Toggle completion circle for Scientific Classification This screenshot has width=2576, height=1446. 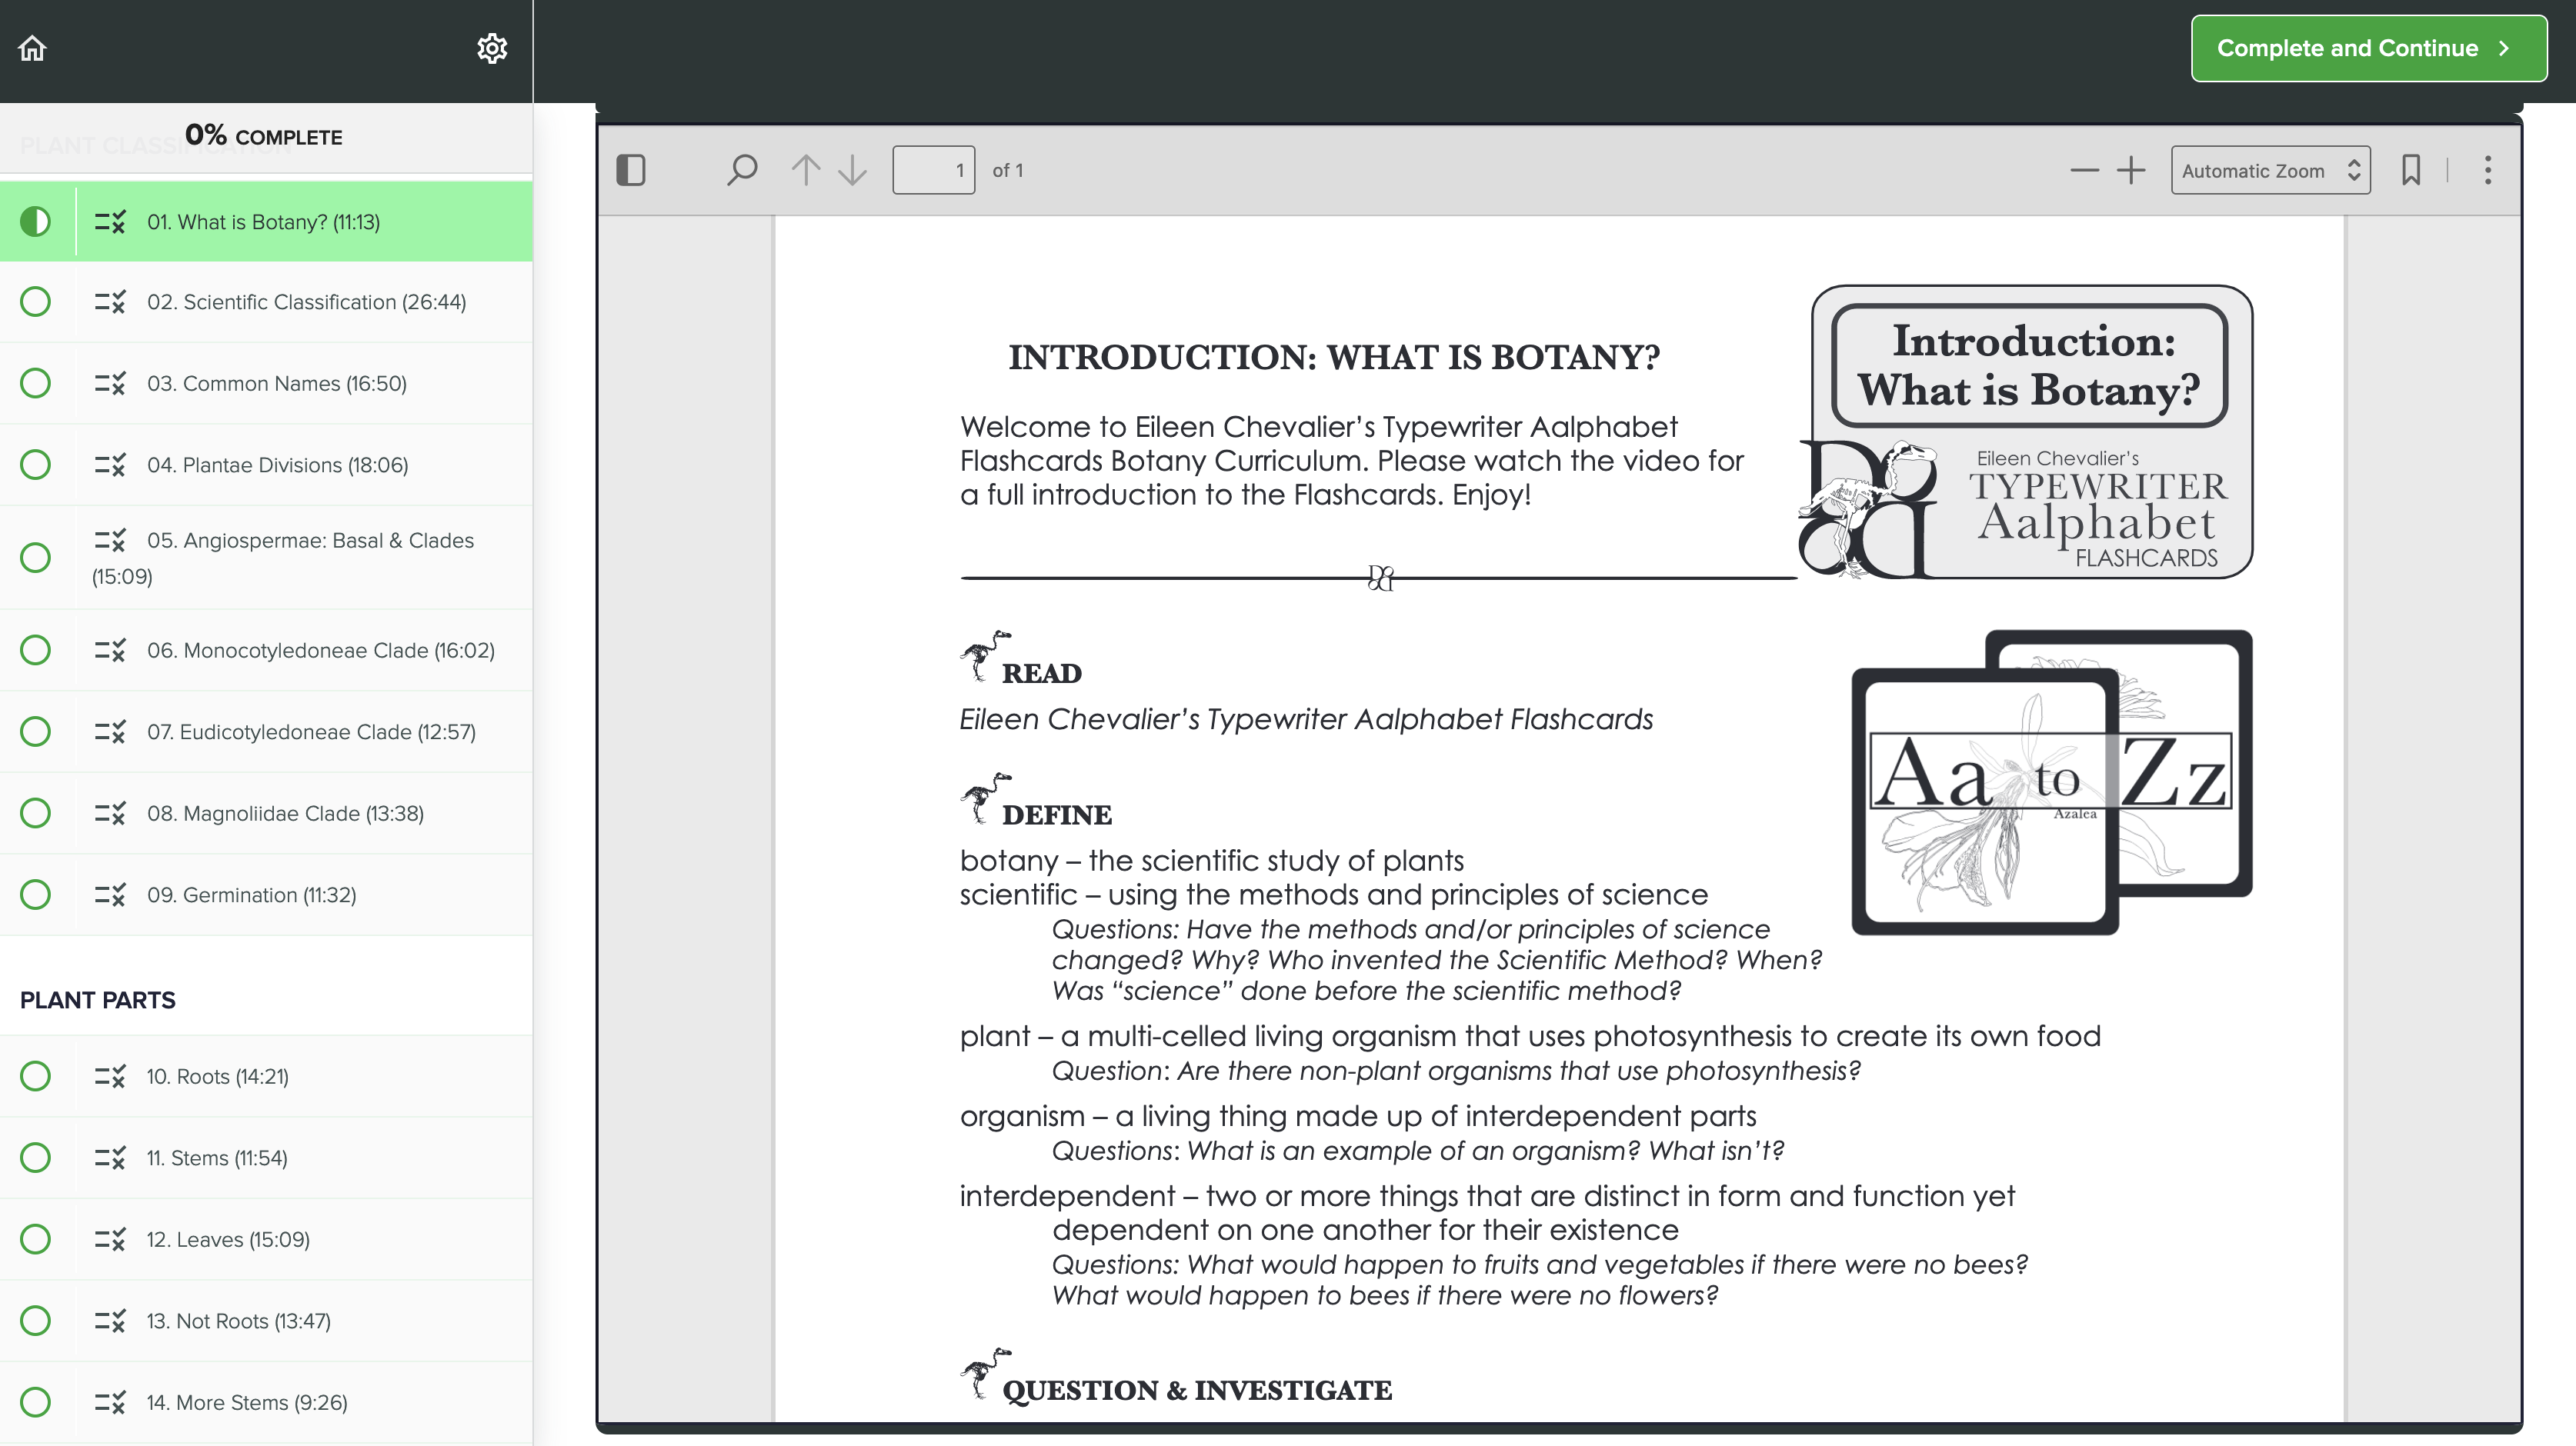pyautogui.click(x=35, y=301)
